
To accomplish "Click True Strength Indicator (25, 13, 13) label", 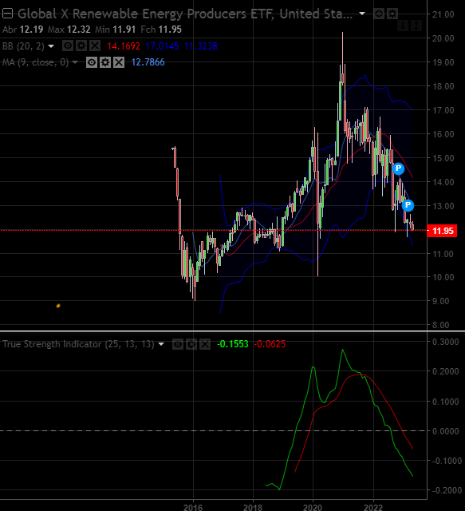I will [x=78, y=344].
